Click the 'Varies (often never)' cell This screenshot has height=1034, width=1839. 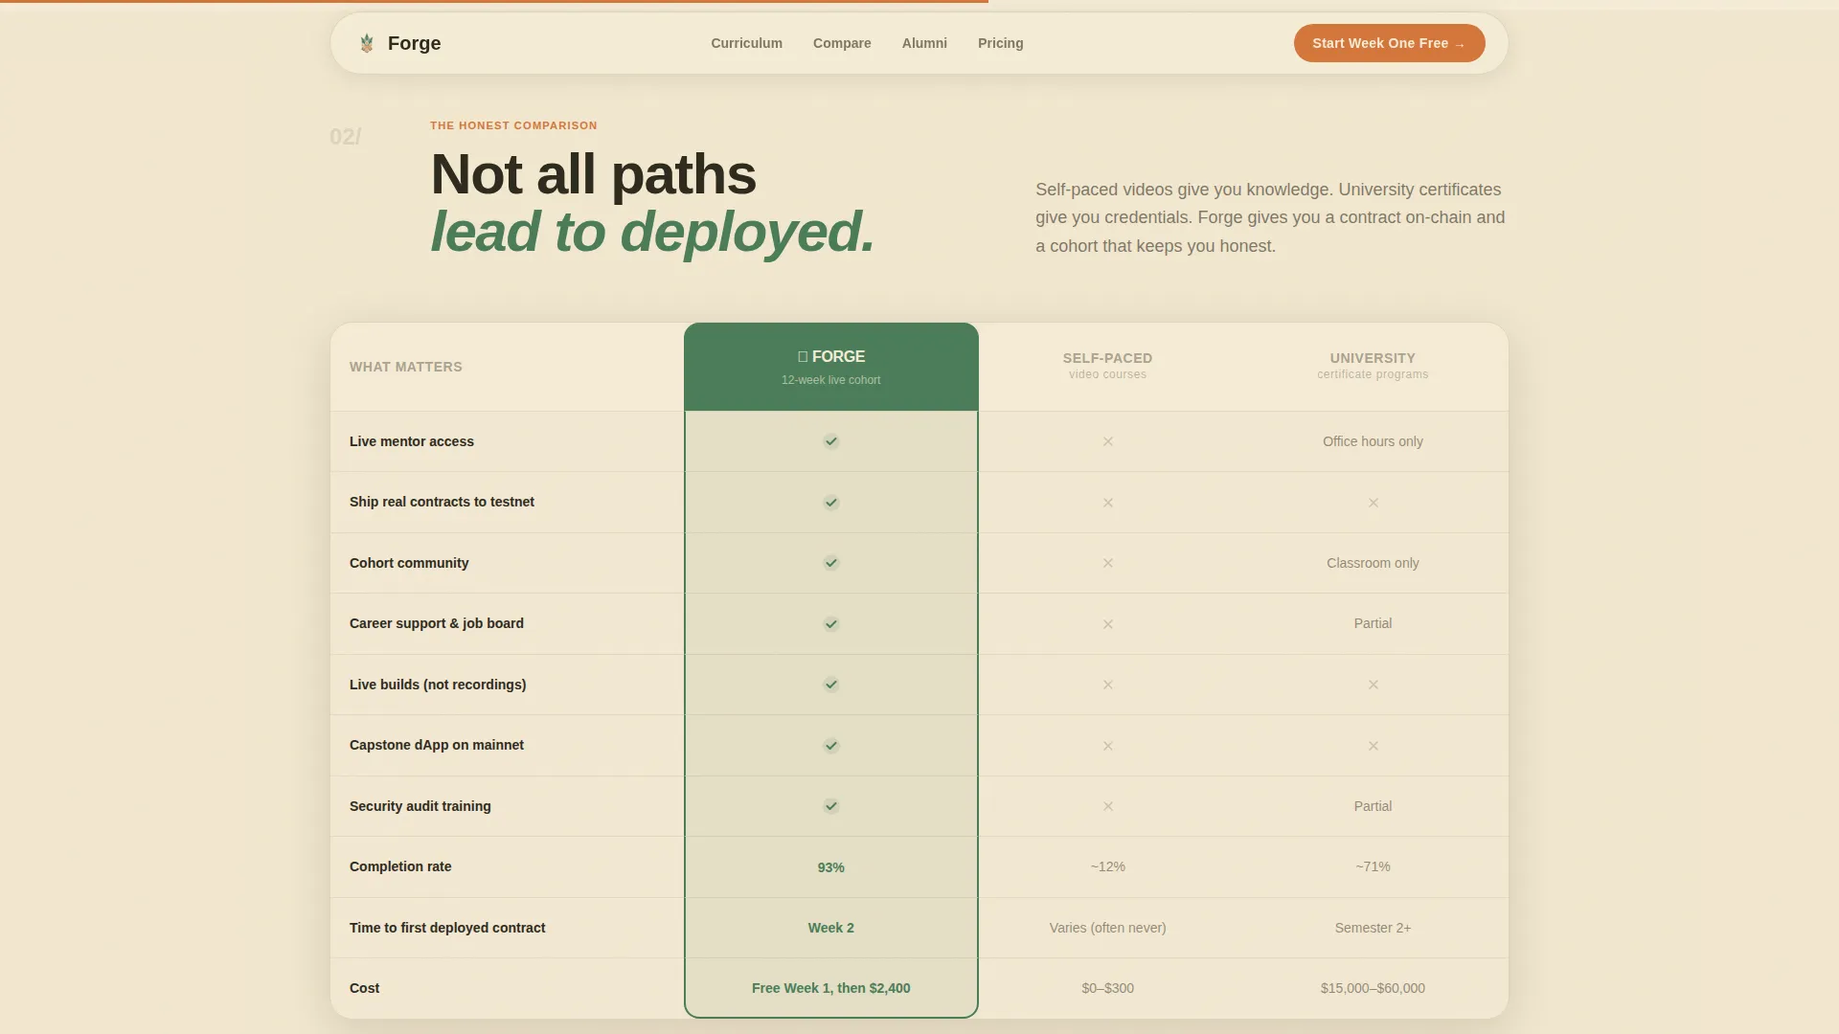[1108, 928]
